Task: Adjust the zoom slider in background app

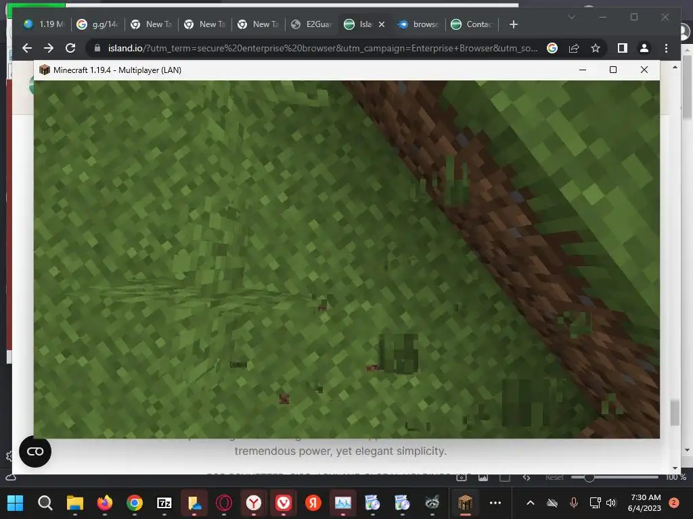Action: click(589, 478)
